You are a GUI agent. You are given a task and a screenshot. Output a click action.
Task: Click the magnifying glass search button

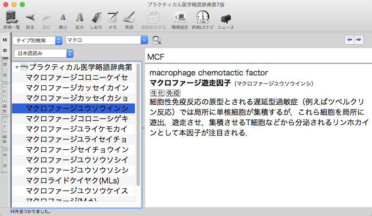[156, 40]
